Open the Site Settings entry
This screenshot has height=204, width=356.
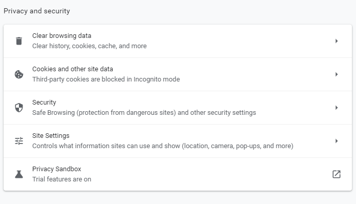(x=178, y=141)
